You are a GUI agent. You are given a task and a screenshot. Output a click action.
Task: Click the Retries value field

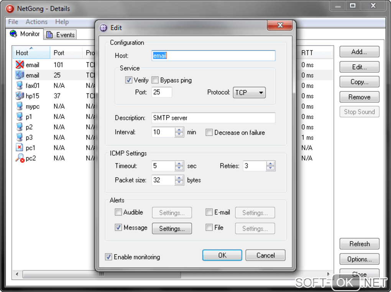(255, 166)
